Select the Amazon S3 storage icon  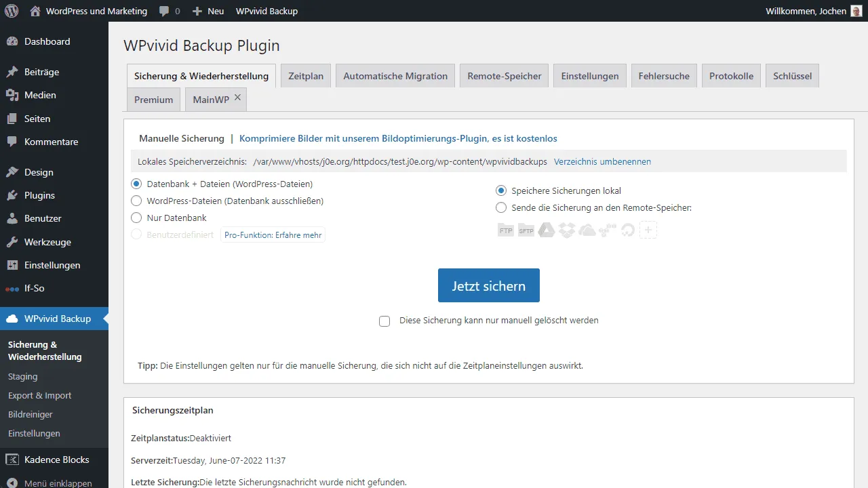(608, 230)
